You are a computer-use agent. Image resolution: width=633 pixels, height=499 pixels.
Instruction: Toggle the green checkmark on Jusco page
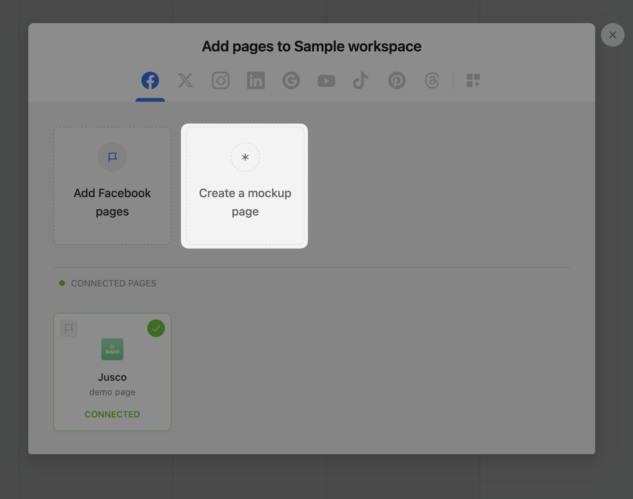156,328
